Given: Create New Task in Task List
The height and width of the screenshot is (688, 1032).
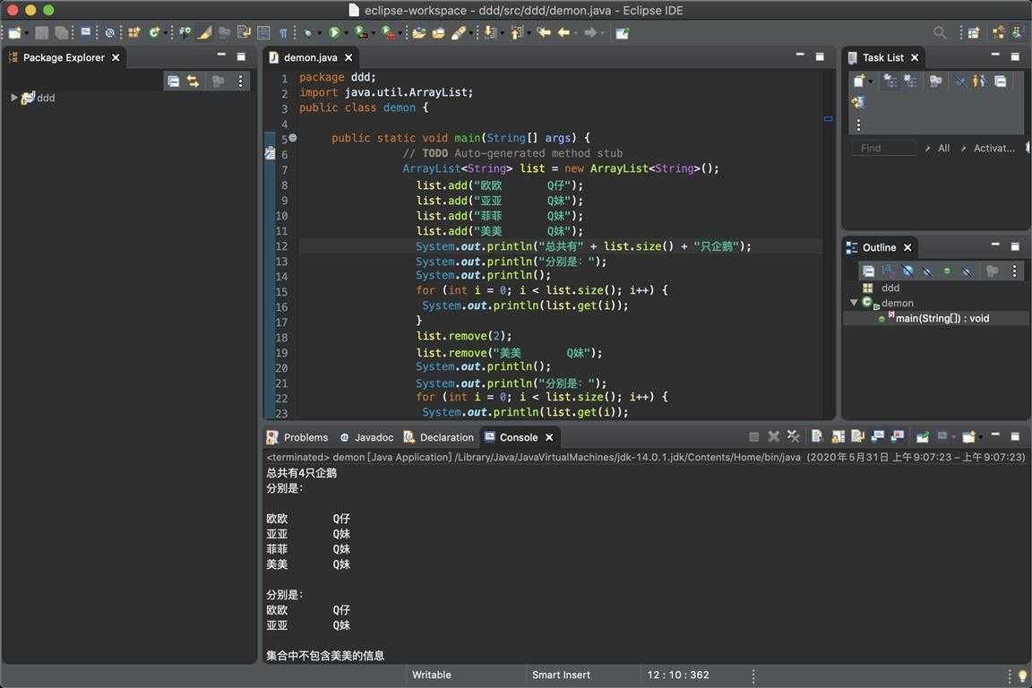Looking at the screenshot, I should coord(859,81).
